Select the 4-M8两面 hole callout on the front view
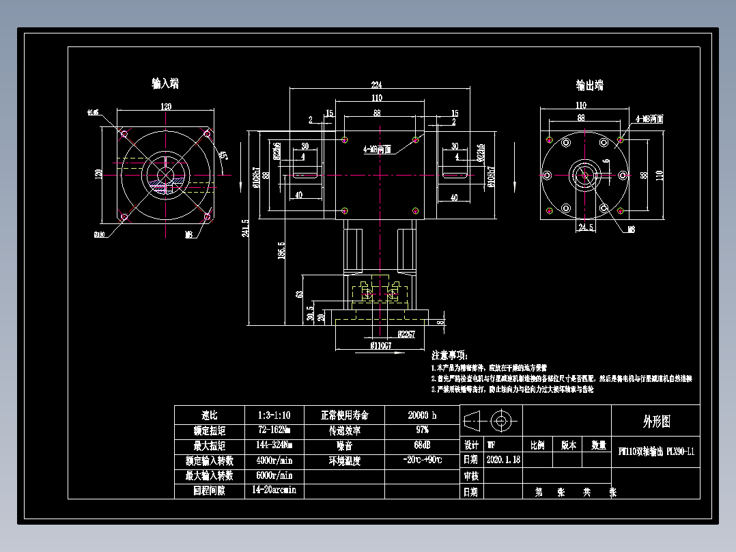 pos(376,148)
